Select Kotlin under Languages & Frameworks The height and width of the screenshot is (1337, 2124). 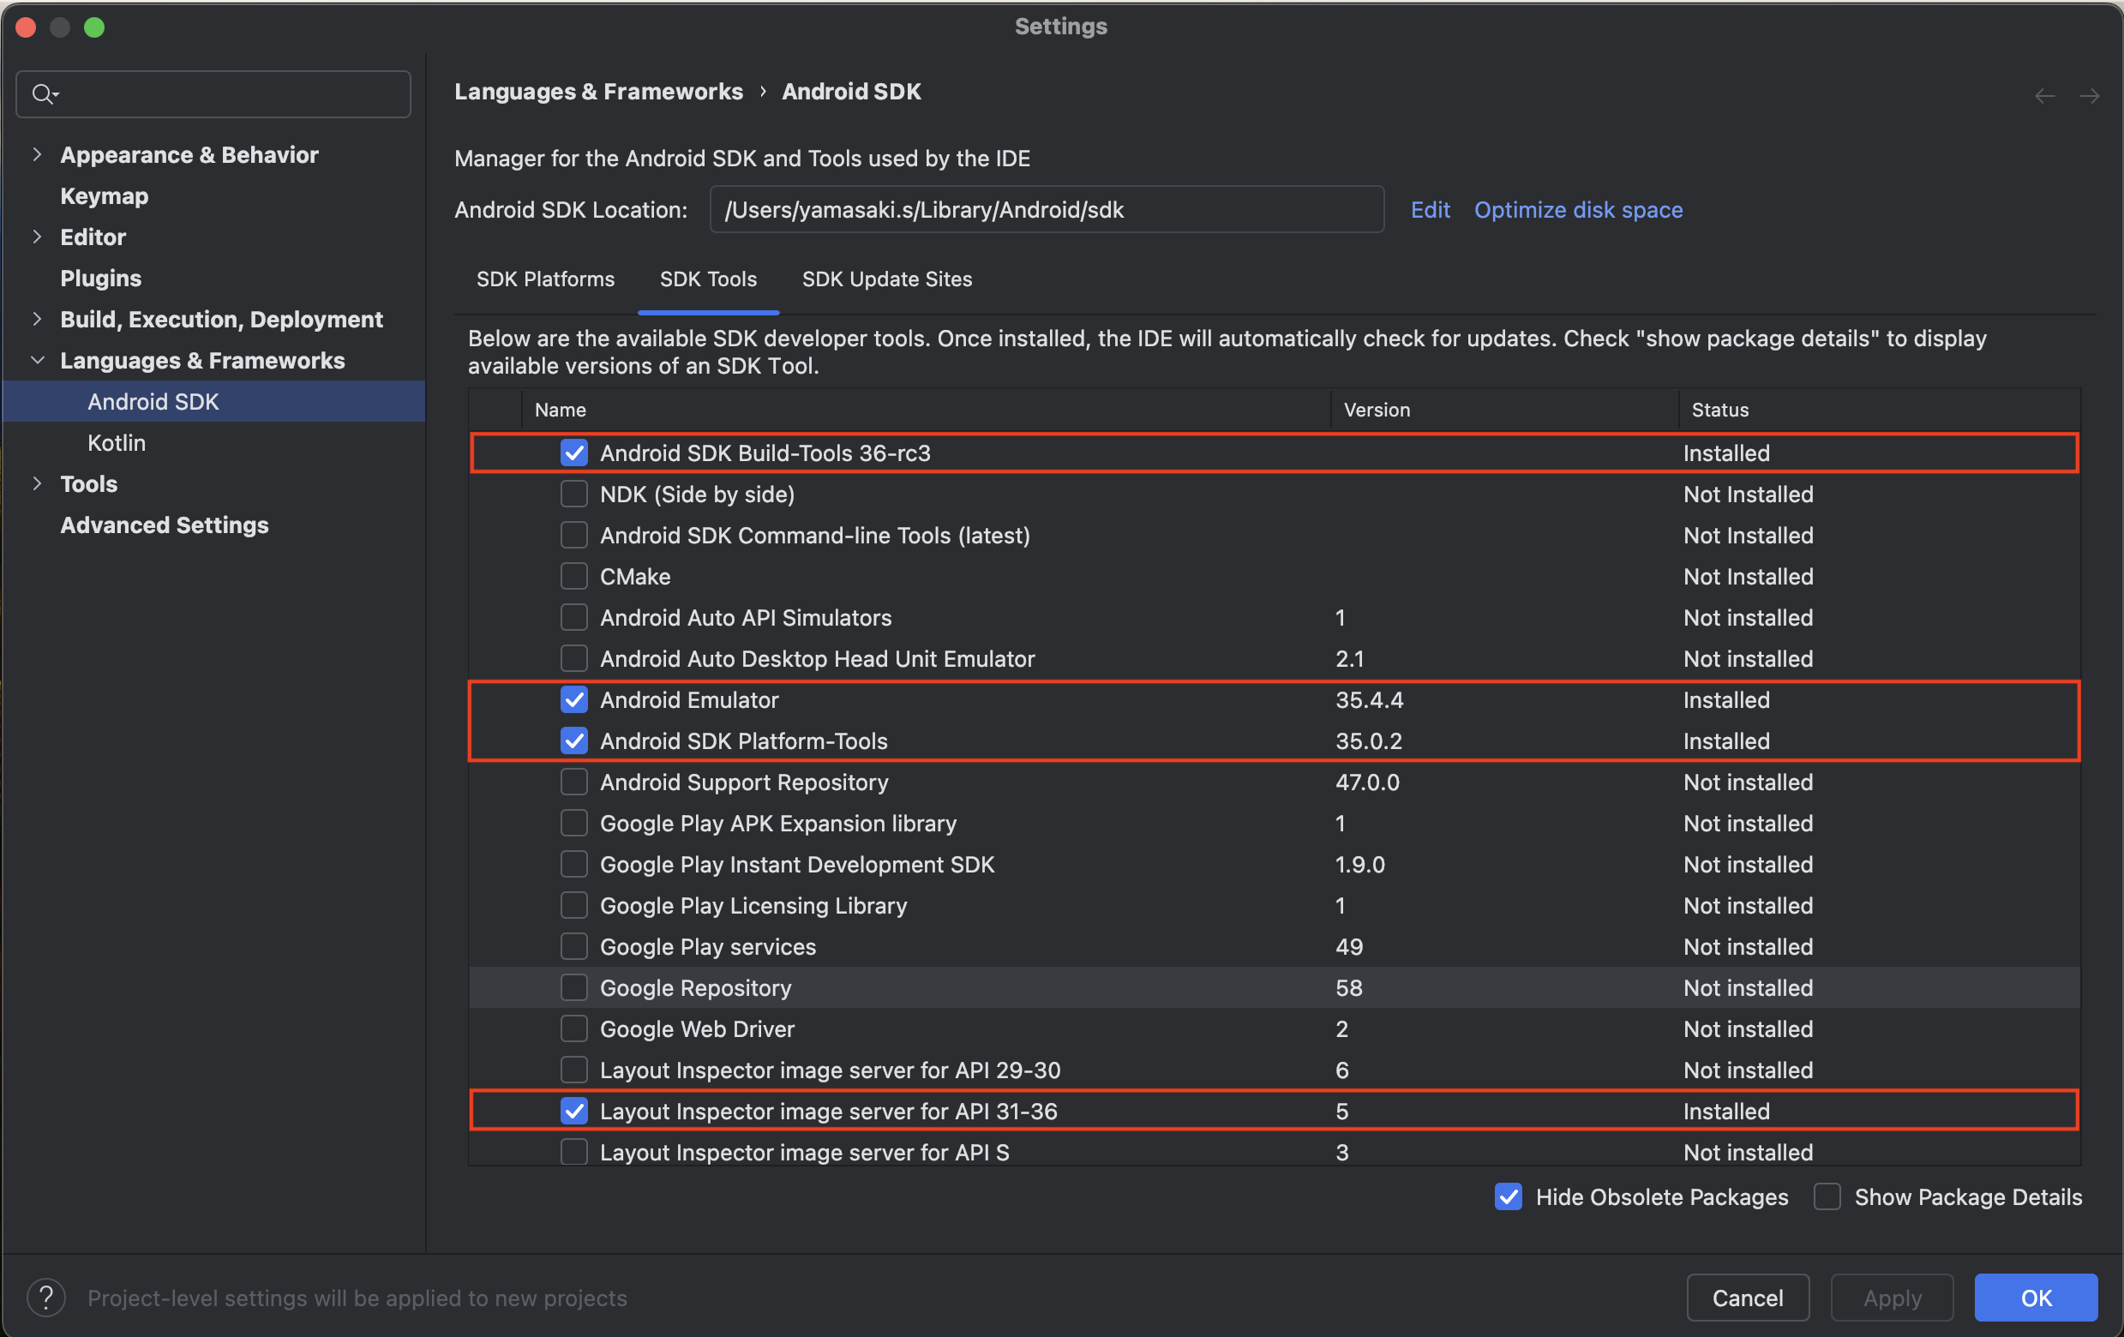(x=117, y=443)
